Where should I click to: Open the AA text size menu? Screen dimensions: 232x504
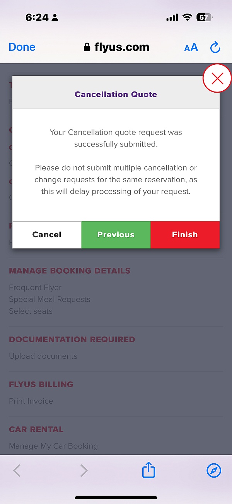pyautogui.click(x=191, y=48)
